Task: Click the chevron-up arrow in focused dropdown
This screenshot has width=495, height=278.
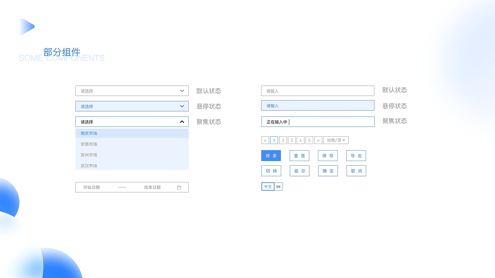Action: (182, 122)
